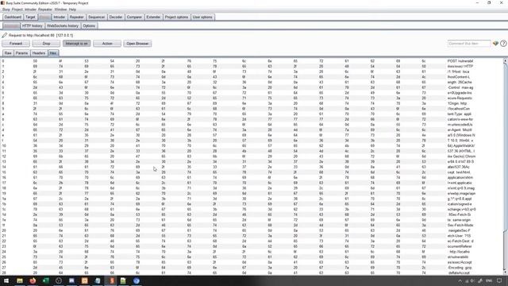Click the Drop button

[x=46, y=44]
